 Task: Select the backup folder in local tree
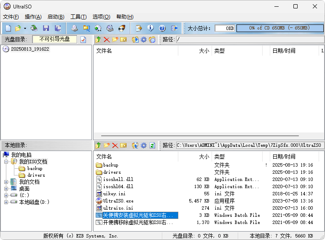pos(35,168)
